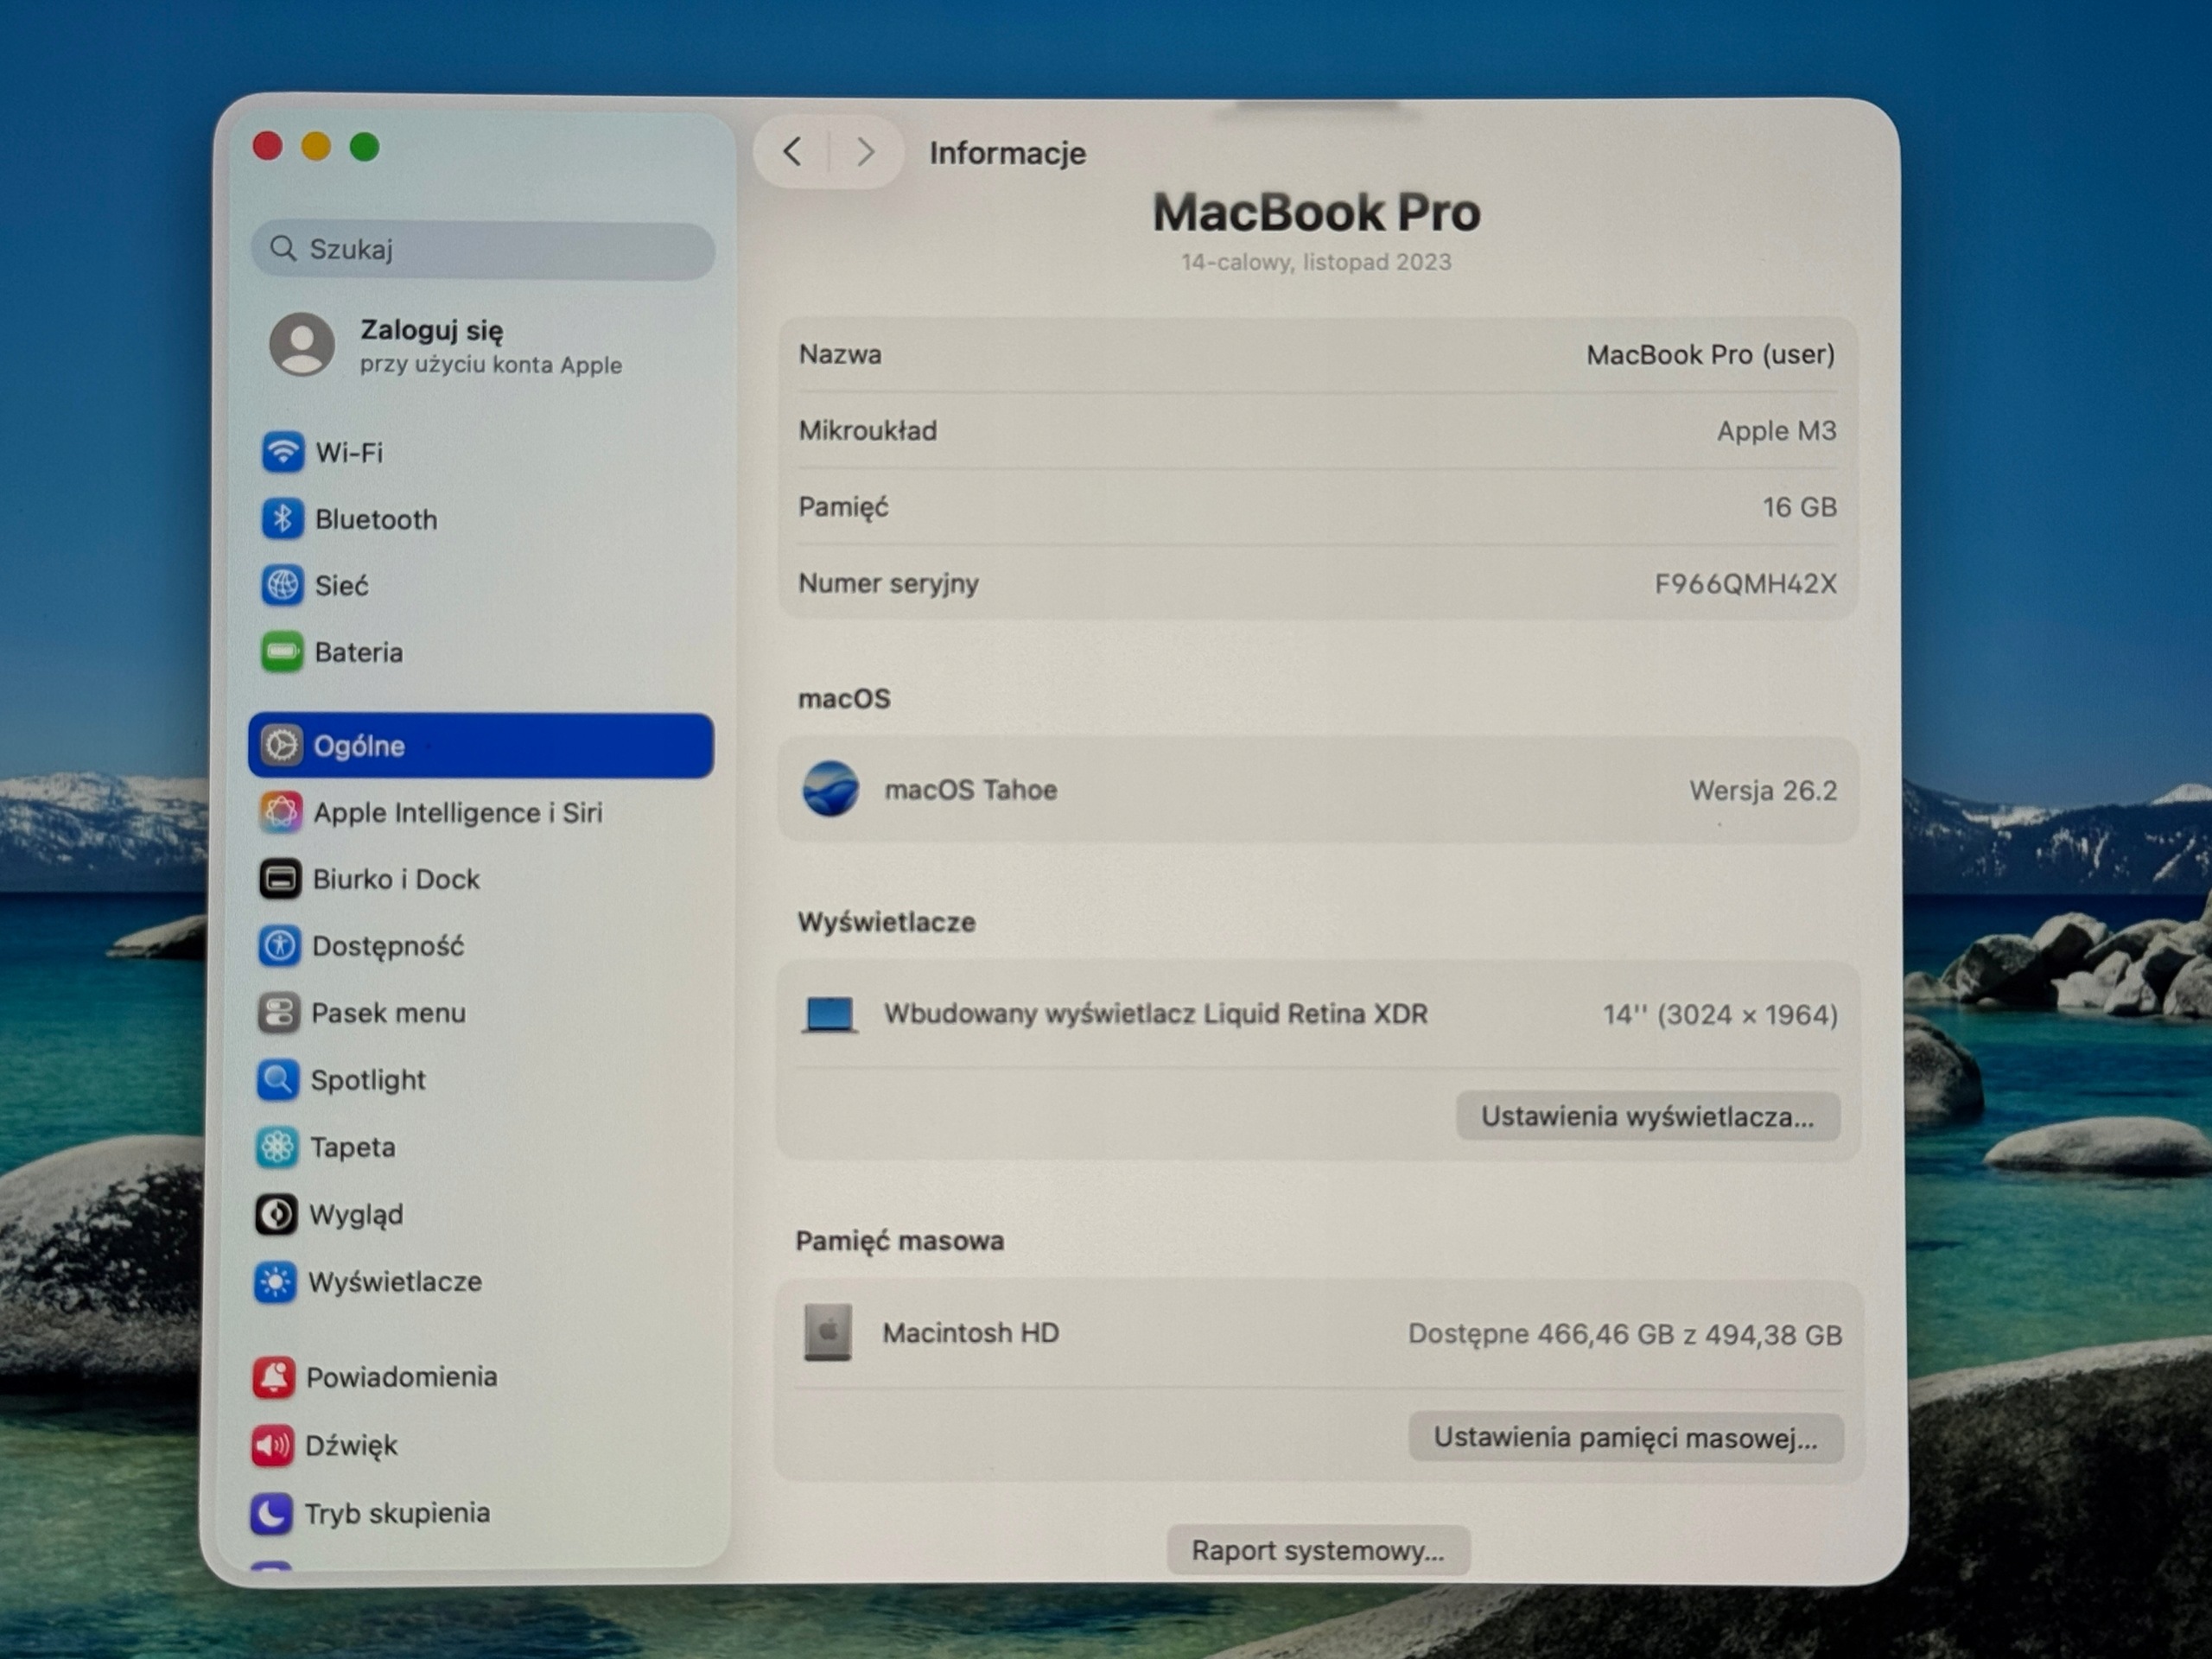Image resolution: width=2212 pixels, height=1659 pixels.
Task: Click display resolution 14'' (3024 × 1964)
Action: tap(1721, 1015)
